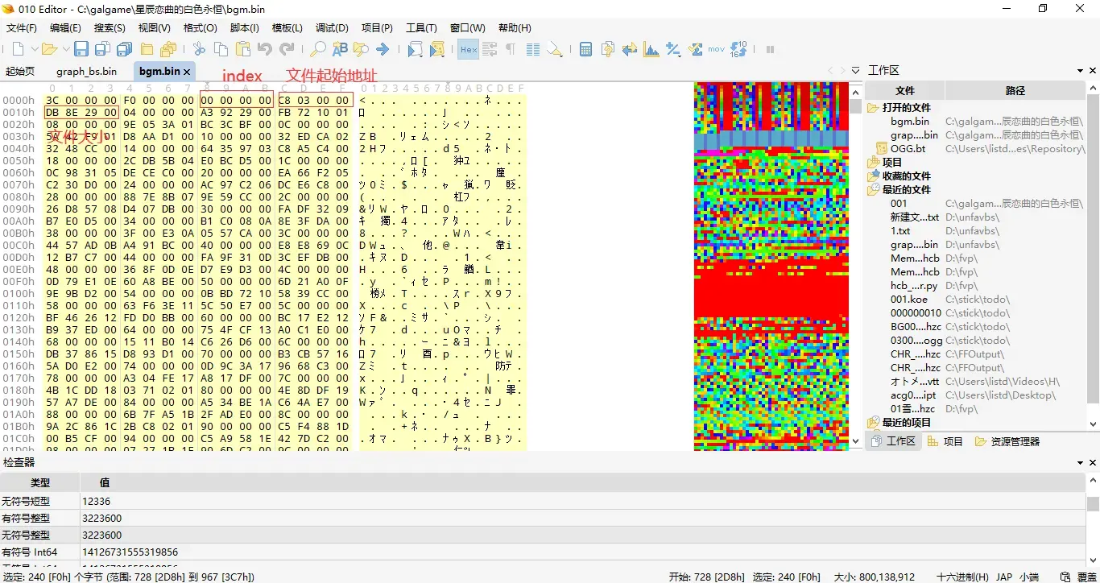
Task: Close the bgm.bin tab
Action: tap(187, 72)
